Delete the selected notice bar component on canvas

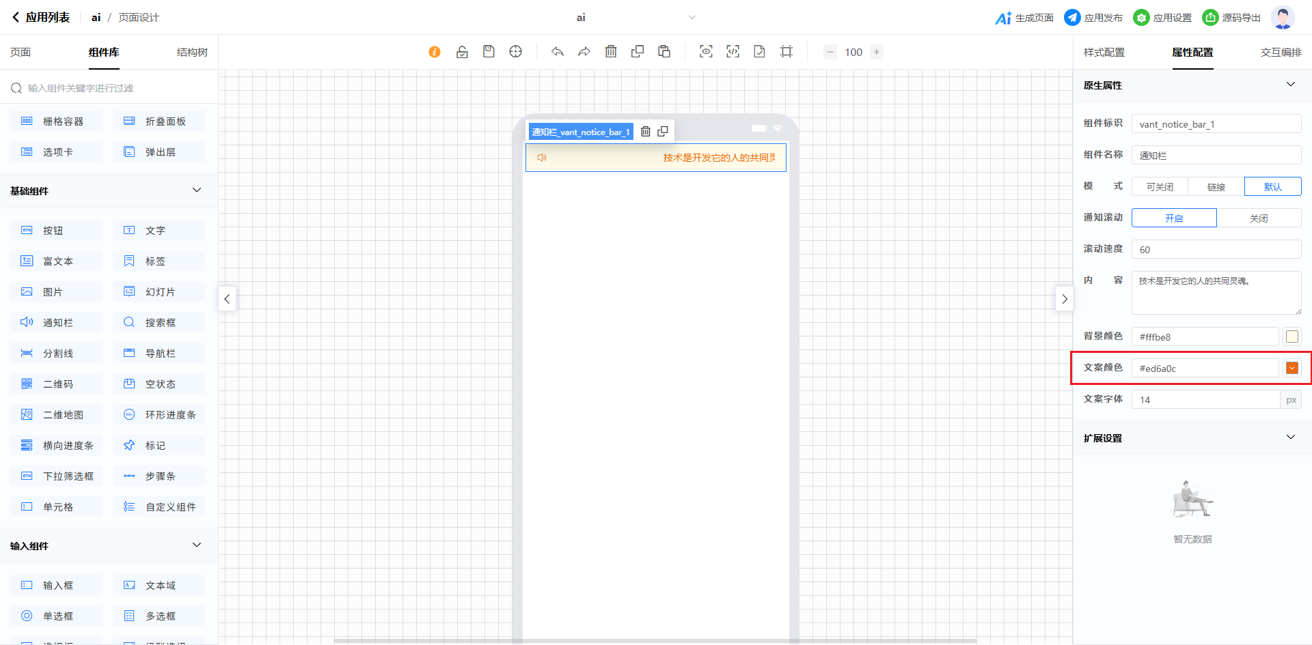tap(646, 132)
